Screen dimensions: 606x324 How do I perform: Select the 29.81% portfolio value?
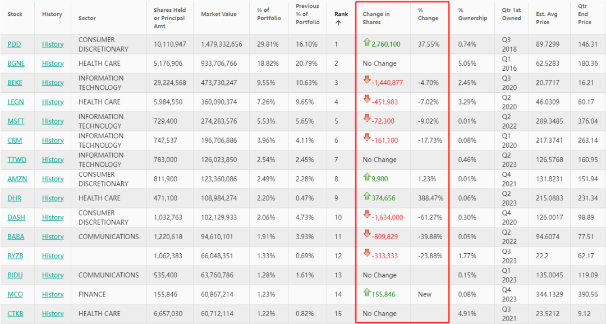tap(268, 44)
